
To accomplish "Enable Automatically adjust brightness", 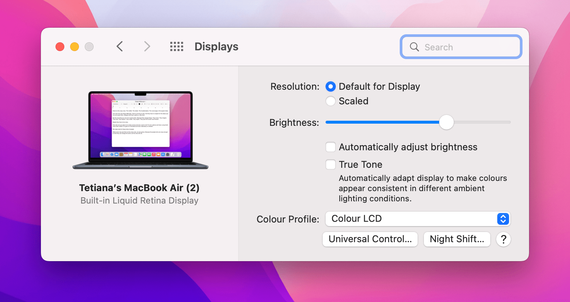I will pos(331,147).
